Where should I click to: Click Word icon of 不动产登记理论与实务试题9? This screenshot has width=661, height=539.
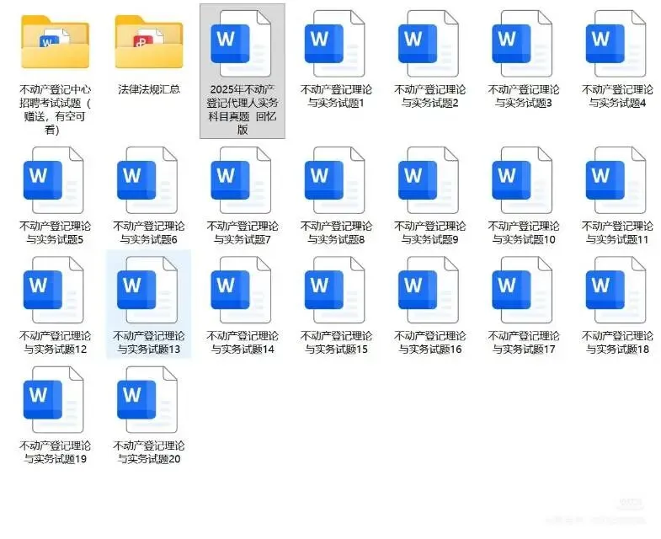pyautogui.click(x=428, y=180)
